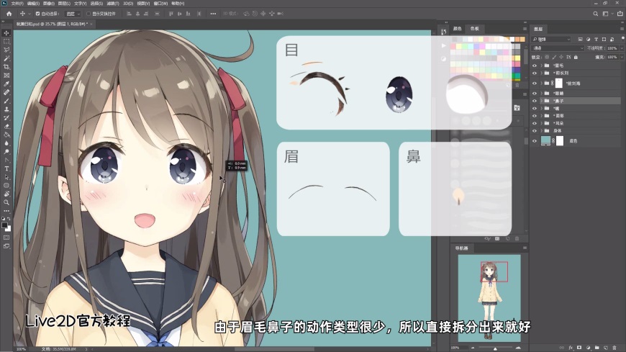626x352 pixels.
Task: Select the Polygonal Lasso tool
Action: pyautogui.click(x=6, y=50)
